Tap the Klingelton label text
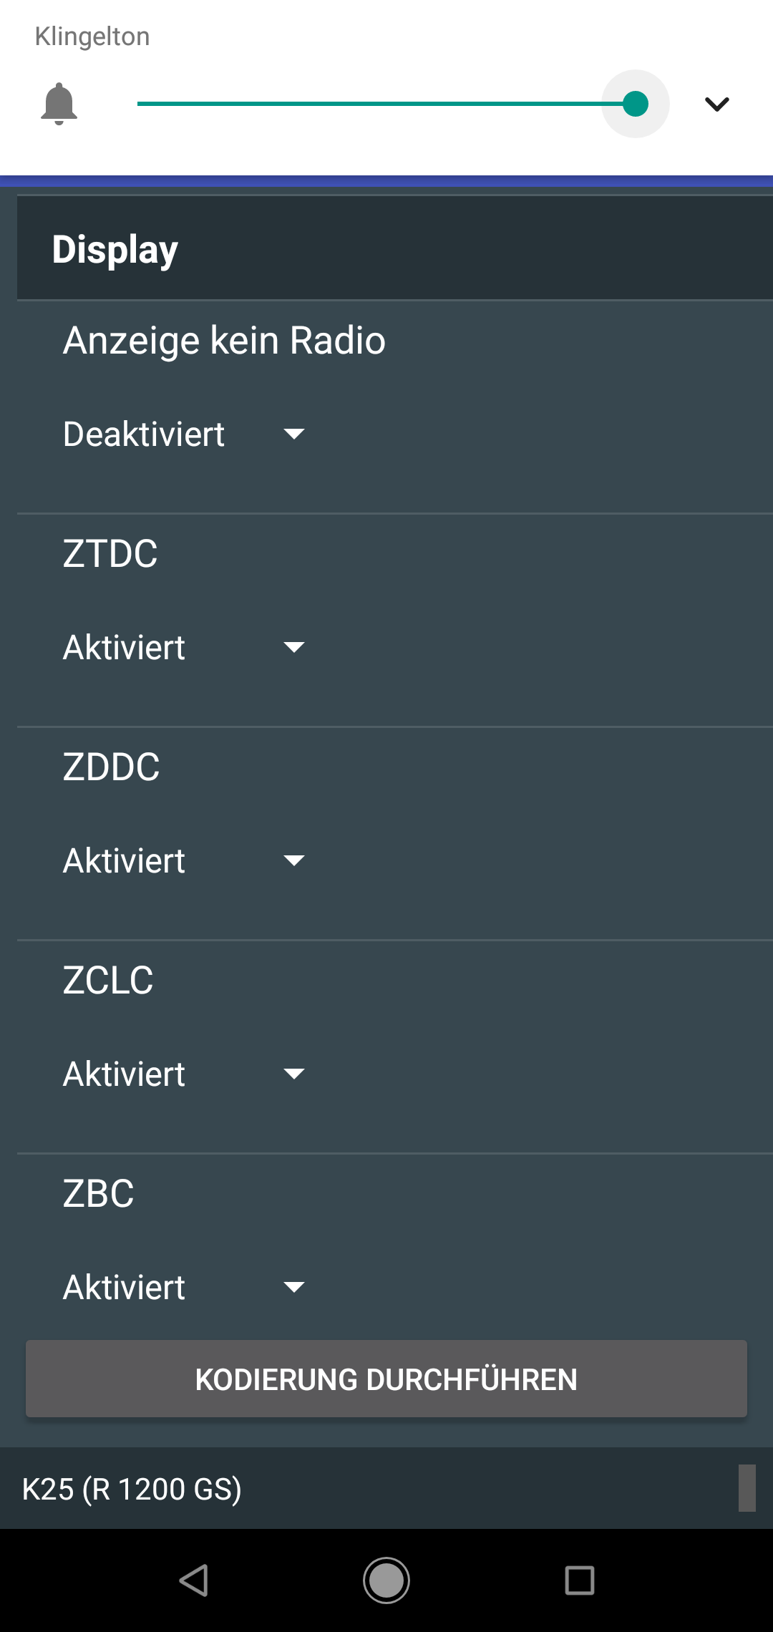The width and height of the screenshot is (773, 1632). (92, 37)
